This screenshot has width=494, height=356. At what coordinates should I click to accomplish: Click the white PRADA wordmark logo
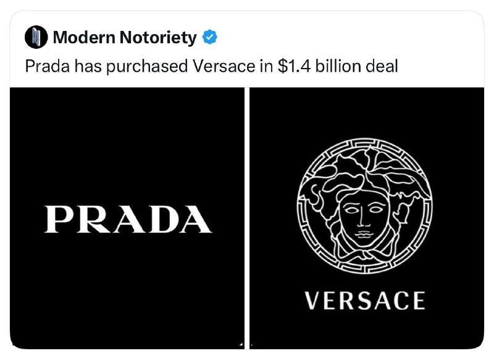128,219
